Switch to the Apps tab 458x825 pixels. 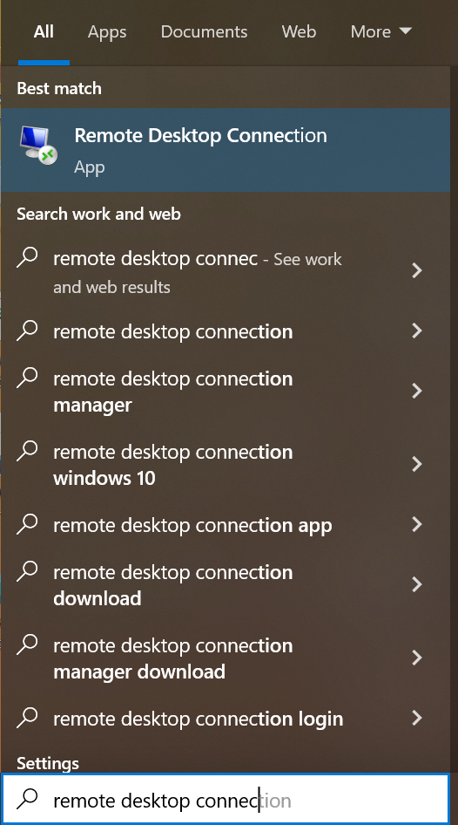[x=107, y=31]
